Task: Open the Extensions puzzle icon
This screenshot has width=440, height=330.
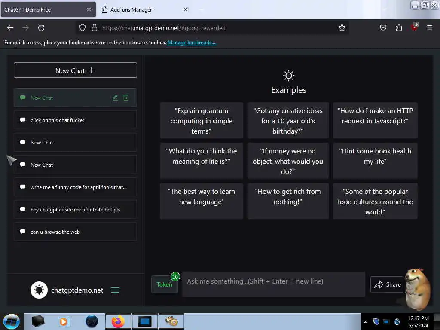Action: (399, 28)
